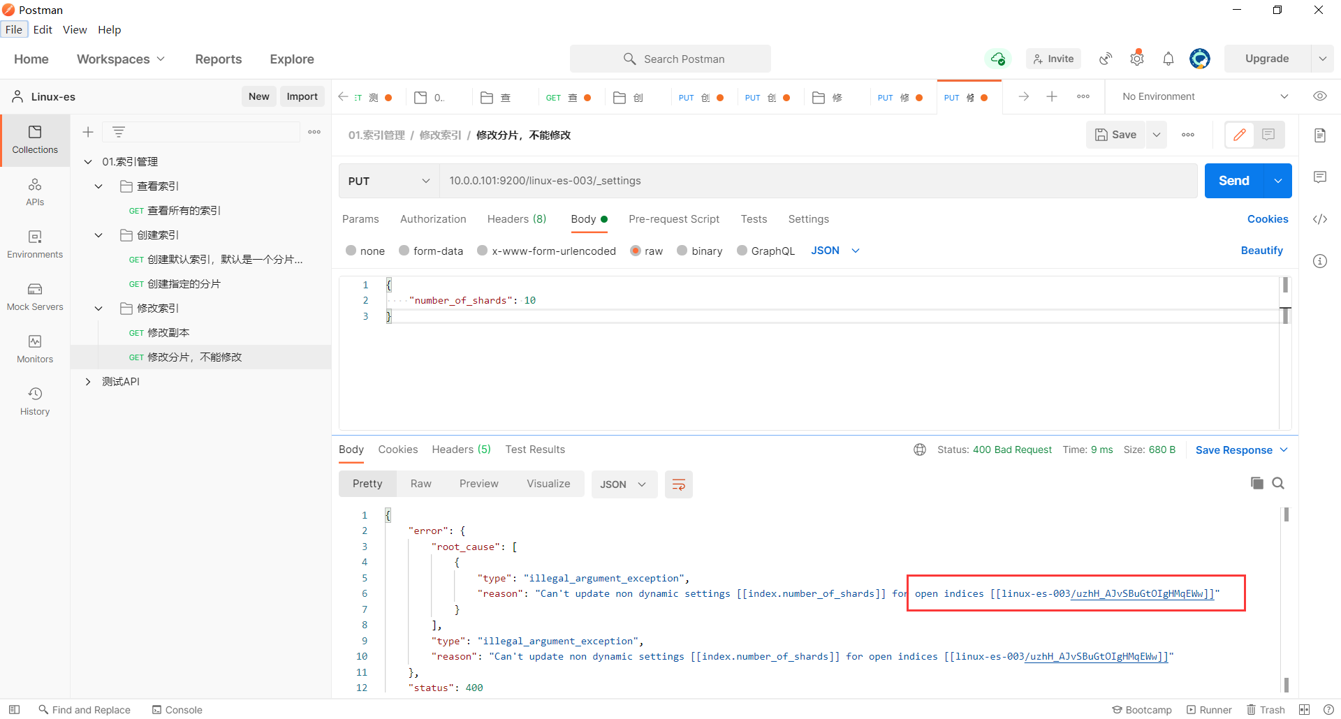
Task: Open the Save options dropdown arrow
Action: pyautogui.click(x=1157, y=135)
